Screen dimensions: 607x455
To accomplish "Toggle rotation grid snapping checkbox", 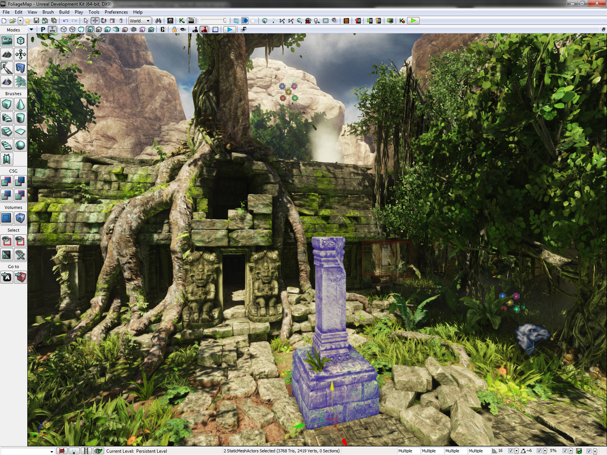I will [x=539, y=451].
